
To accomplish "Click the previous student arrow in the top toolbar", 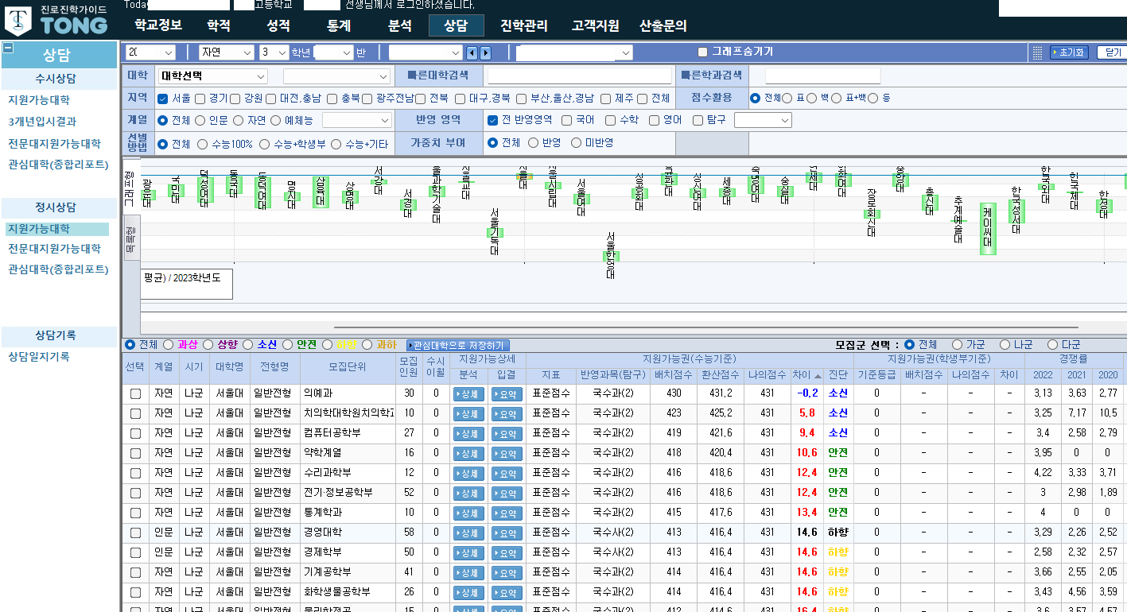I will pos(472,52).
